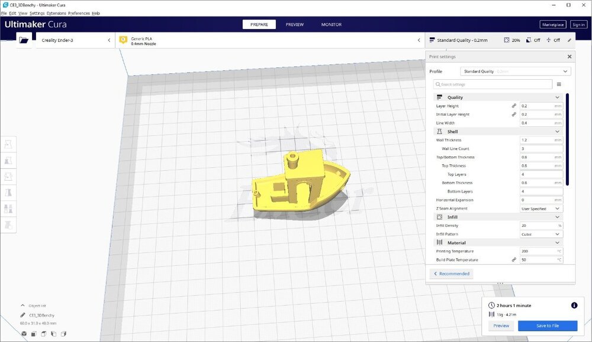Open the Marketplace
592x342 pixels.
(553, 24)
